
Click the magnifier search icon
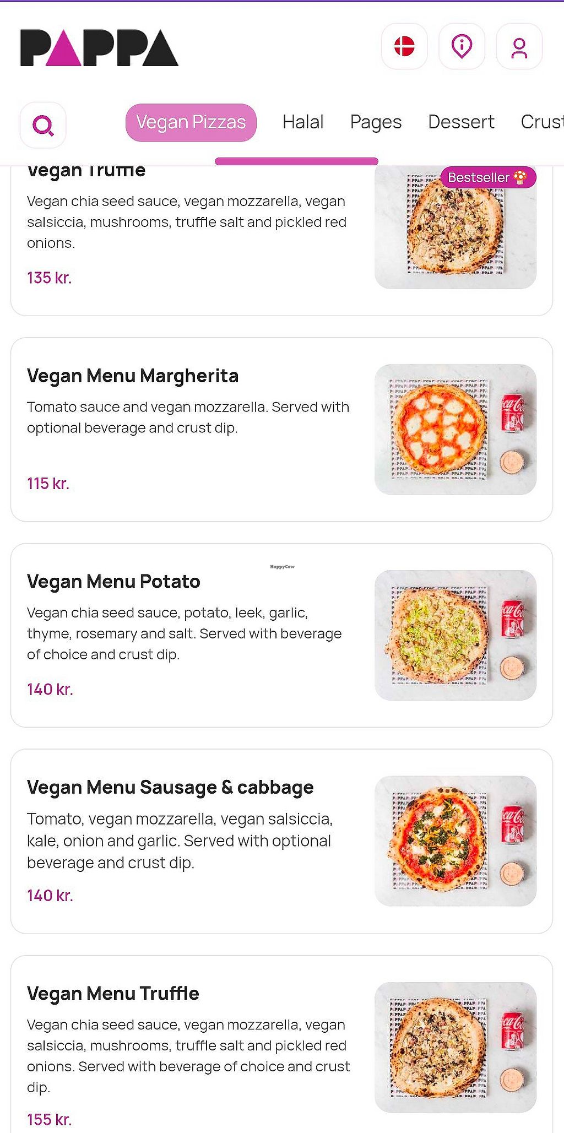(43, 126)
